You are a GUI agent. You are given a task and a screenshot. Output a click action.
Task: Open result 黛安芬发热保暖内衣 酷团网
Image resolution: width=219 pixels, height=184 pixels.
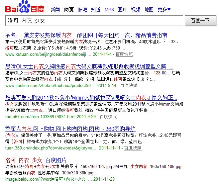(86, 35)
